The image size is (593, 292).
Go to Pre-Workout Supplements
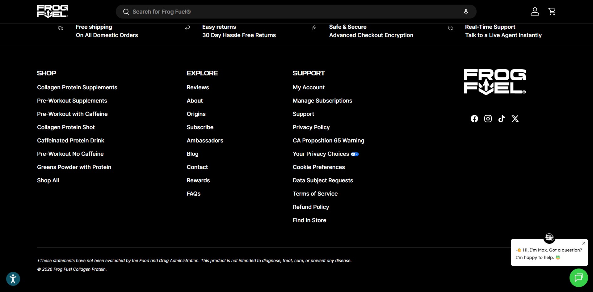click(x=72, y=101)
